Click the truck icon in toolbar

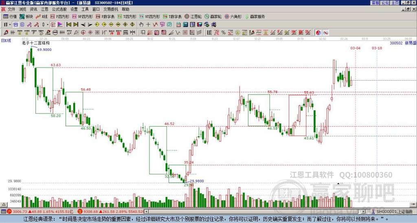[214, 25]
